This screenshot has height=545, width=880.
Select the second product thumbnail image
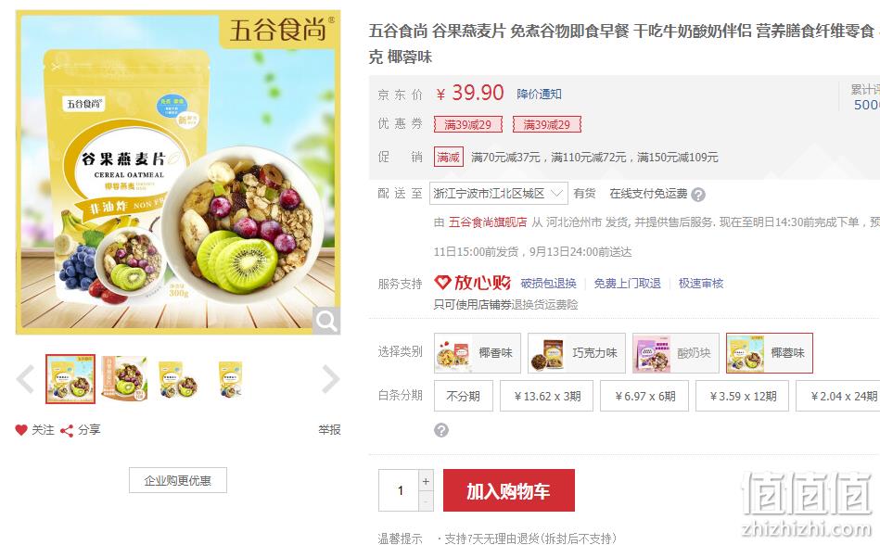[x=124, y=378]
